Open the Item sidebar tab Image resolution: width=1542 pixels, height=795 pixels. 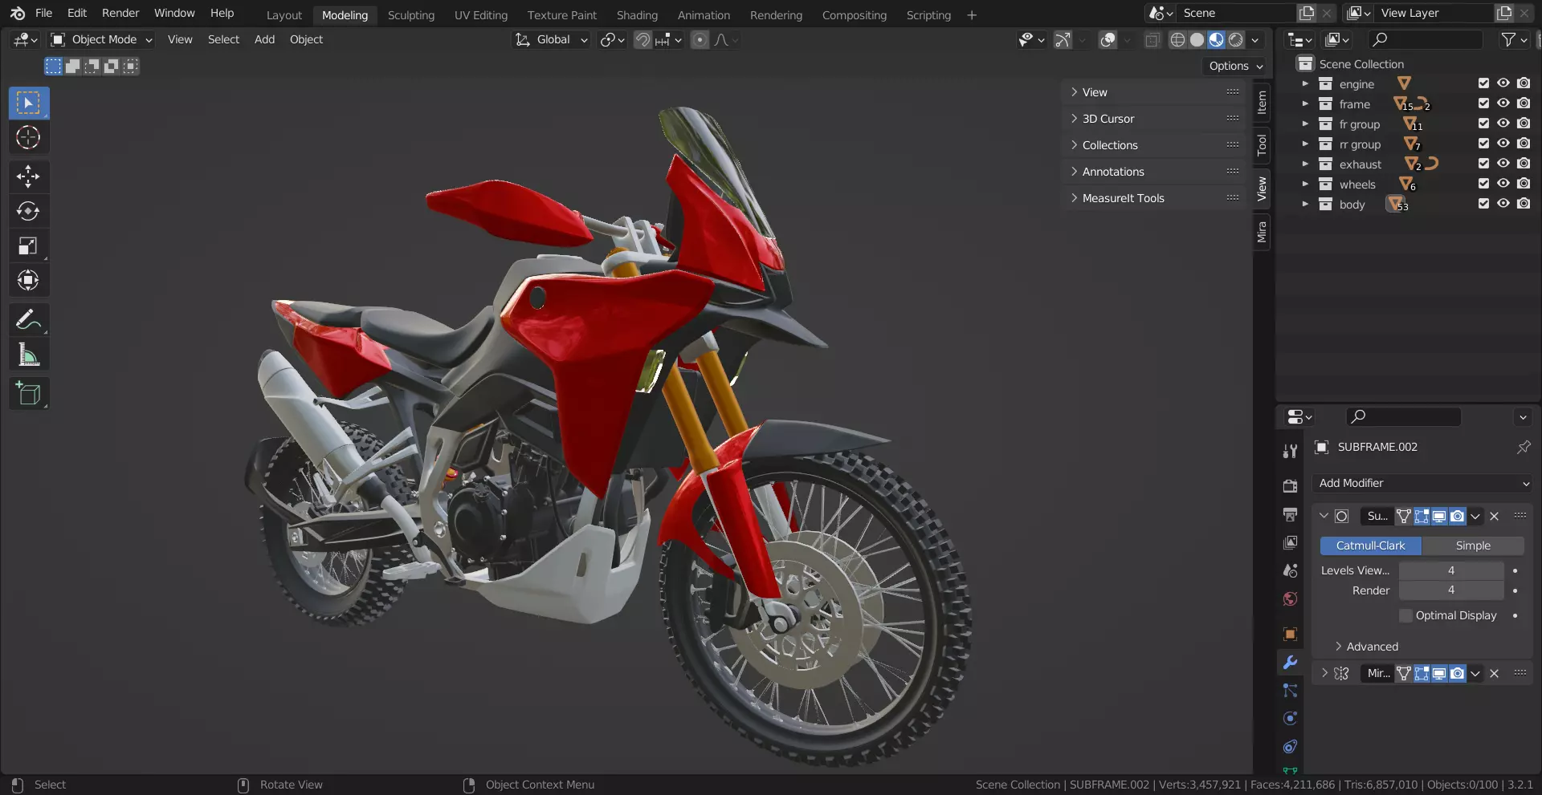[x=1262, y=102]
